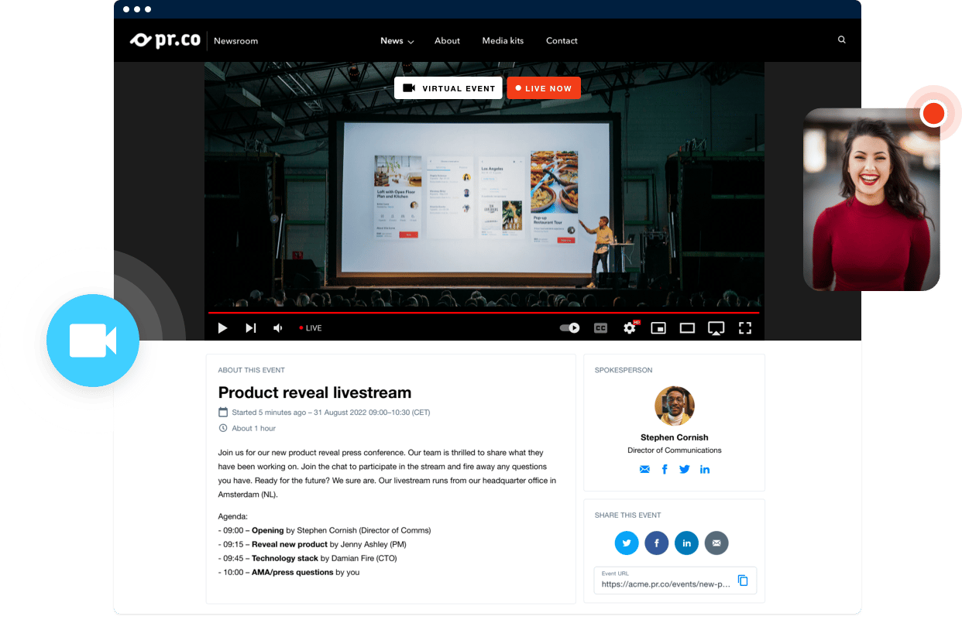Share this event on Twitter

point(627,543)
